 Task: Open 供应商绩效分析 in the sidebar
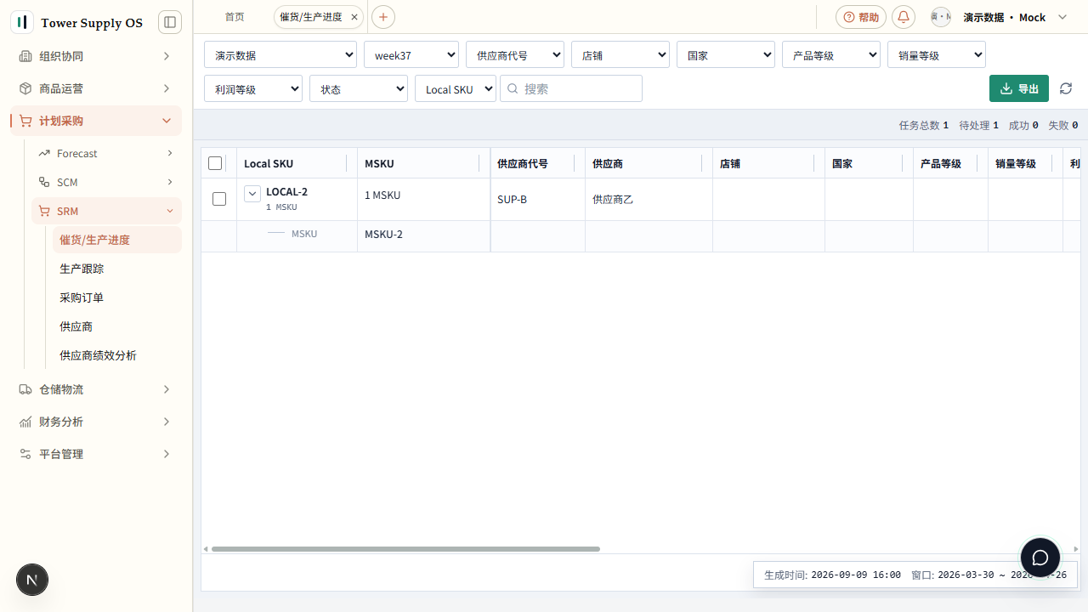(x=116, y=355)
